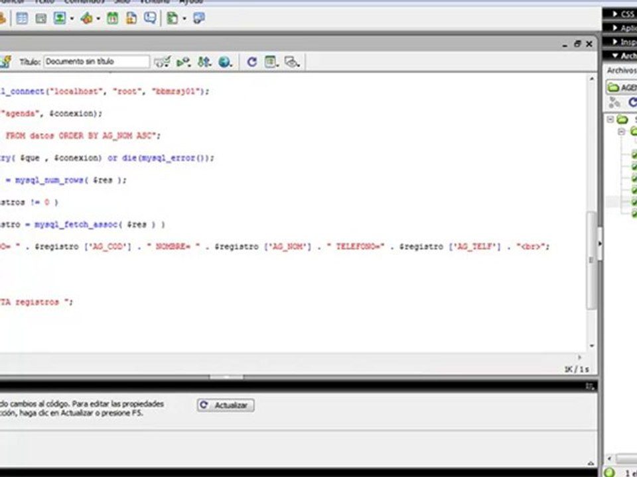The width and height of the screenshot is (637, 477).
Task: Open the File Management arrows icon
Action: click(204, 62)
